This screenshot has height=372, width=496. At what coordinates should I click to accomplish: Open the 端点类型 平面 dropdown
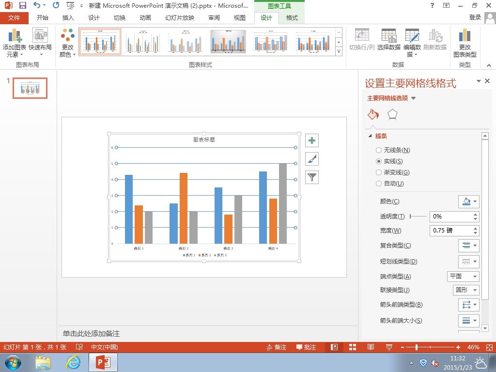coord(463,277)
